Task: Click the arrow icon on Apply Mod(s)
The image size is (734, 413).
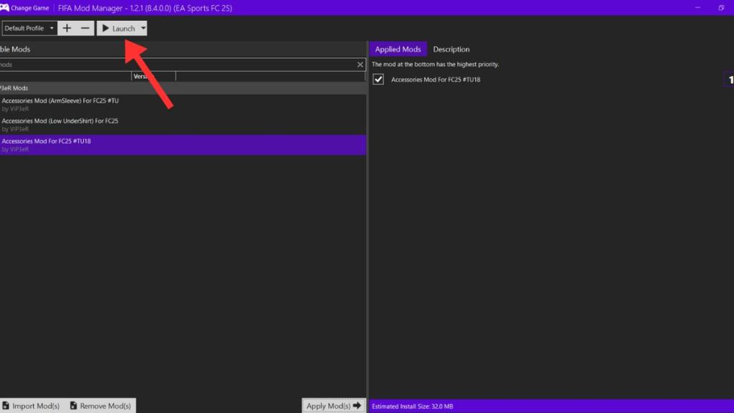Action: click(x=356, y=406)
